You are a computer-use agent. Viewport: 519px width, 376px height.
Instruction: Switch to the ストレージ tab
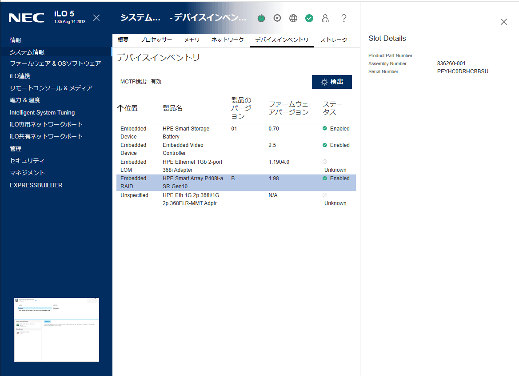pyautogui.click(x=333, y=40)
